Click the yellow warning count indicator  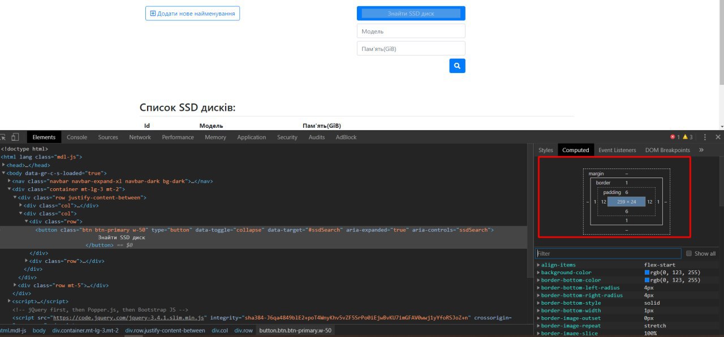[688, 137]
